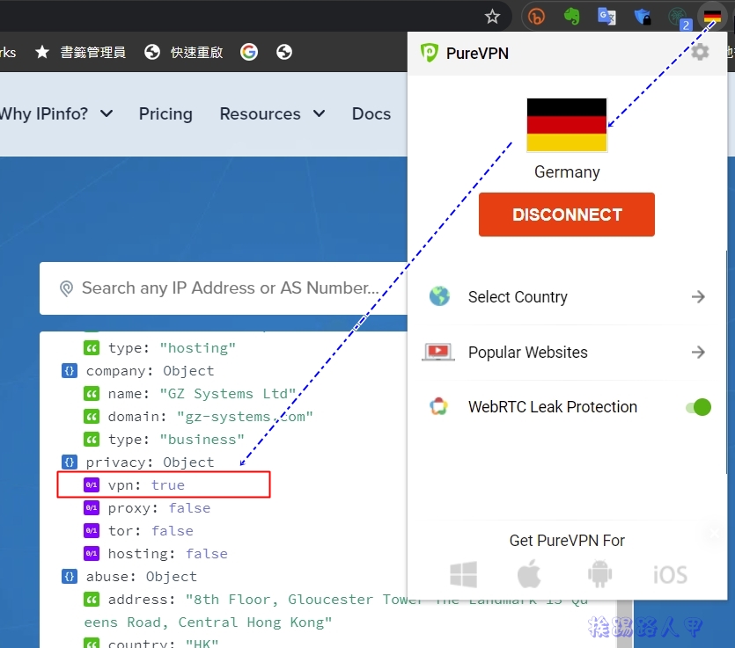Viewport: 735px width, 648px height.
Task: Open the extension with badge 2
Action: [679, 18]
